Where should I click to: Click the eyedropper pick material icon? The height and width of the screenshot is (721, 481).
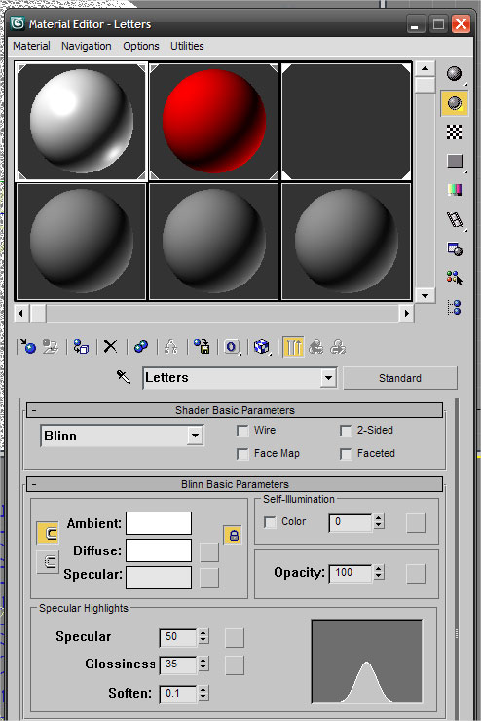tap(124, 377)
